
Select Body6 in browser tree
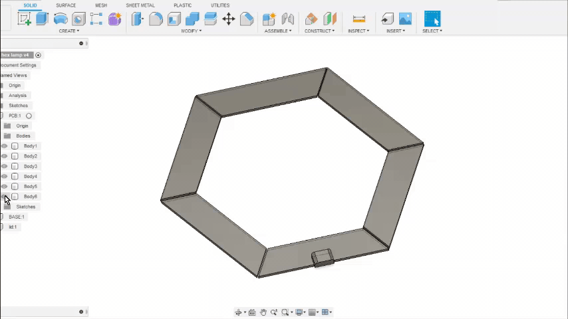[x=31, y=197]
